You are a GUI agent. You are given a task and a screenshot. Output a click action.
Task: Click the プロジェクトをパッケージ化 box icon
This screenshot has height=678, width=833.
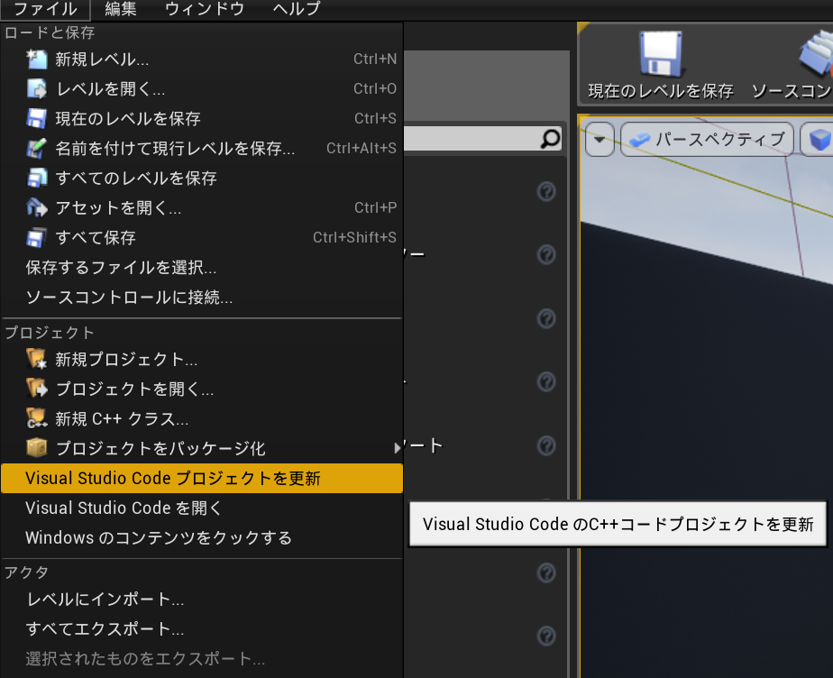point(37,448)
